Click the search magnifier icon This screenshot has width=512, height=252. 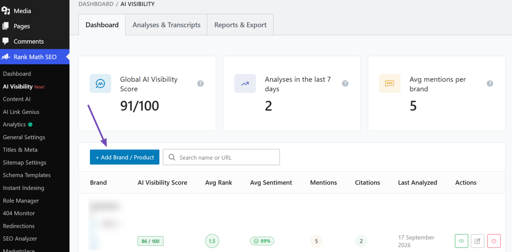[x=172, y=157]
